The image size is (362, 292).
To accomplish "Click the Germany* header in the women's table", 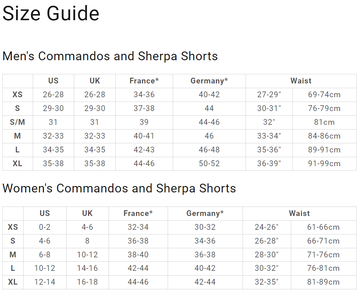I will tap(205, 213).
